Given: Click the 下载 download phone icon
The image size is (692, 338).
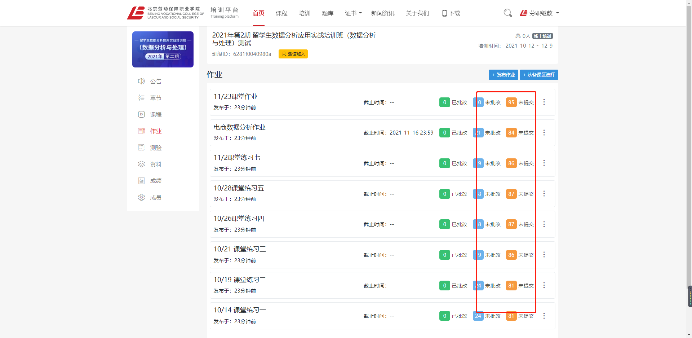Looking at the screenshot, I should 444,13.
